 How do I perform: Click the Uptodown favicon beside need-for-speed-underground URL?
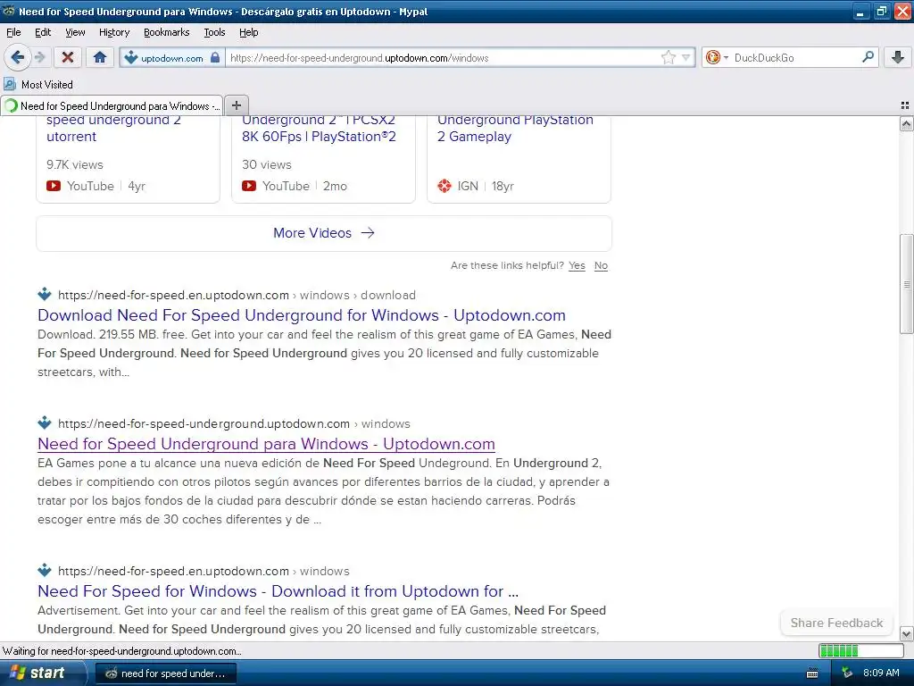click(x=45, y=422)
